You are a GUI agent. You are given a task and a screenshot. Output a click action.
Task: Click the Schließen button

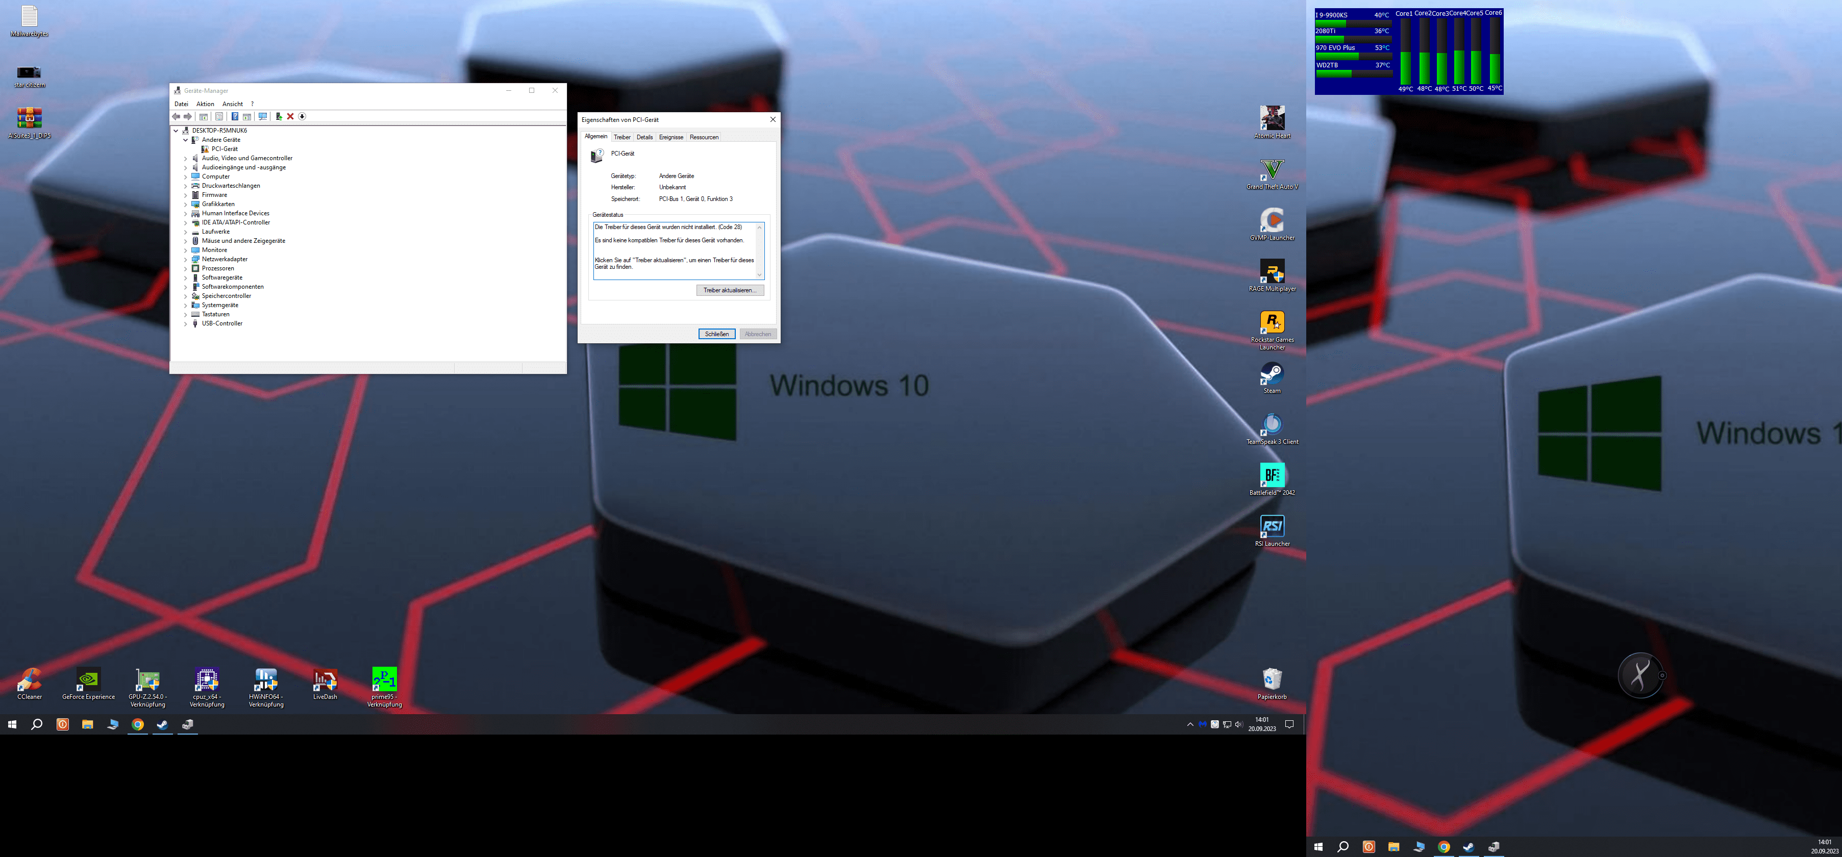[716, 334]
